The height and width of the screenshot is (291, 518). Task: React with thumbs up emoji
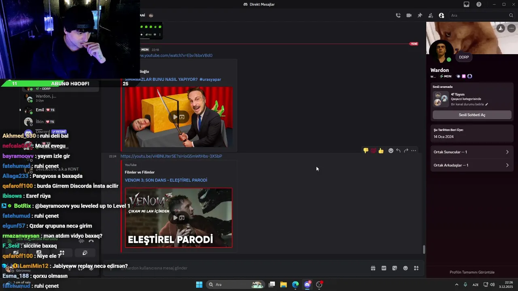pyautogui.click(x=381, y=151)
